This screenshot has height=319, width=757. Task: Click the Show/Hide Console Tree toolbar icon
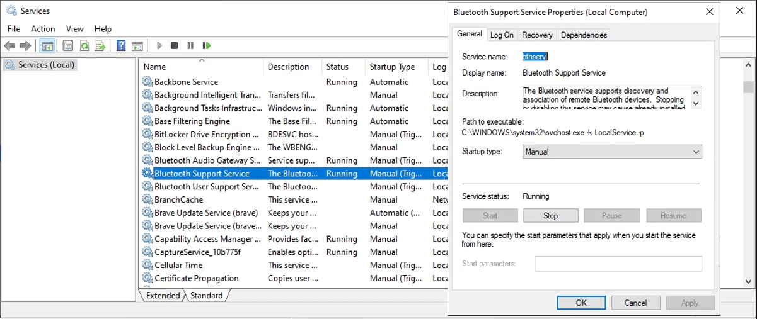47,46
